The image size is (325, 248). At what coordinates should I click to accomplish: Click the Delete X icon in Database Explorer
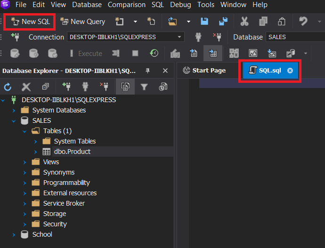pyautogui.click(x=26, y=87)
